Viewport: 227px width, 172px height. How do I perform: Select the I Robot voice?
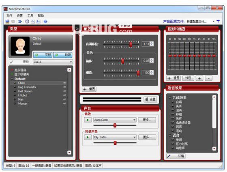point(22,95)
